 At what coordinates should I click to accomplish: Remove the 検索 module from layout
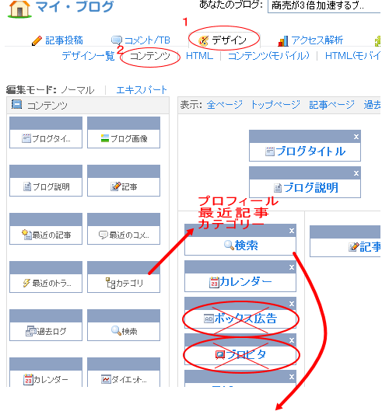coord(292,231)
